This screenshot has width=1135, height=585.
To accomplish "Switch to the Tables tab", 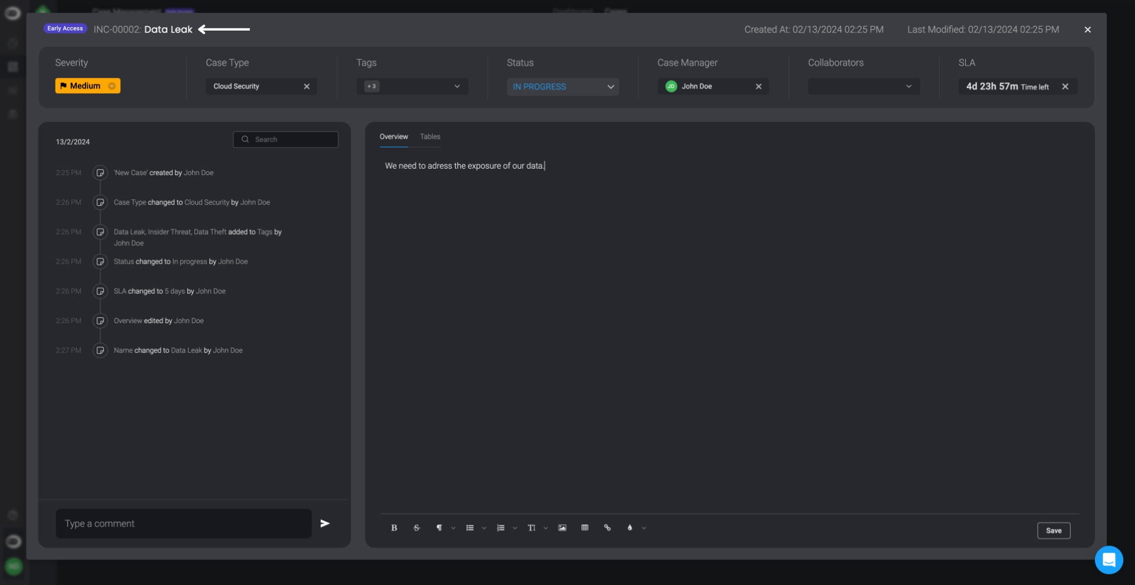I will pyautogui.click(x=430, y=137).
